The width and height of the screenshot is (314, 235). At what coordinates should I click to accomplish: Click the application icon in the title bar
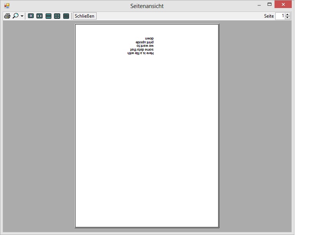pos(7,6)
